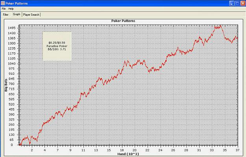Select the Graph tab

pos(17,14)
